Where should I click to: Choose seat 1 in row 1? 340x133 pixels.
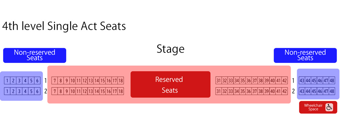tap(7, 81)
